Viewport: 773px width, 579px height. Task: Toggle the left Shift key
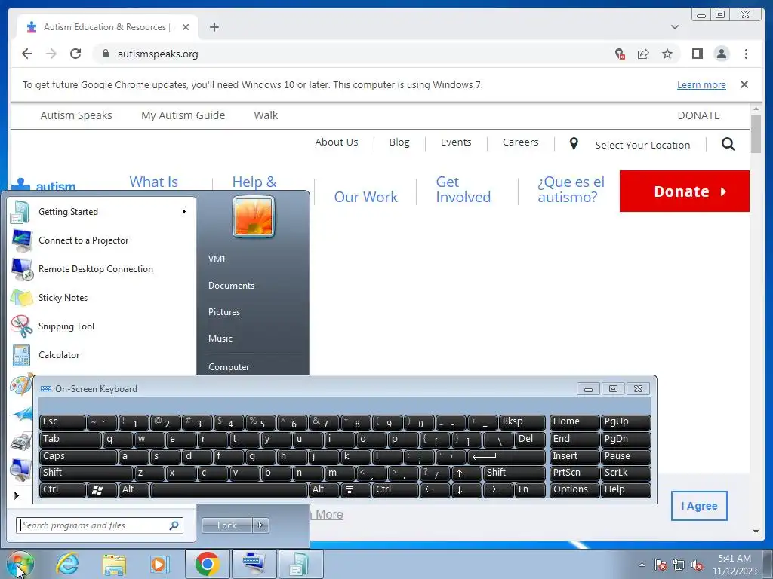(x=86, y=473)
